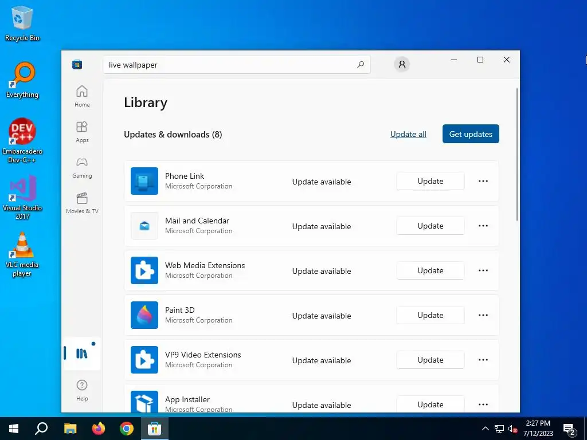The width and height of the screenshot is (587, 440).
Task: Click the muted volume tray icon
Action: click(x=513, y=429)
